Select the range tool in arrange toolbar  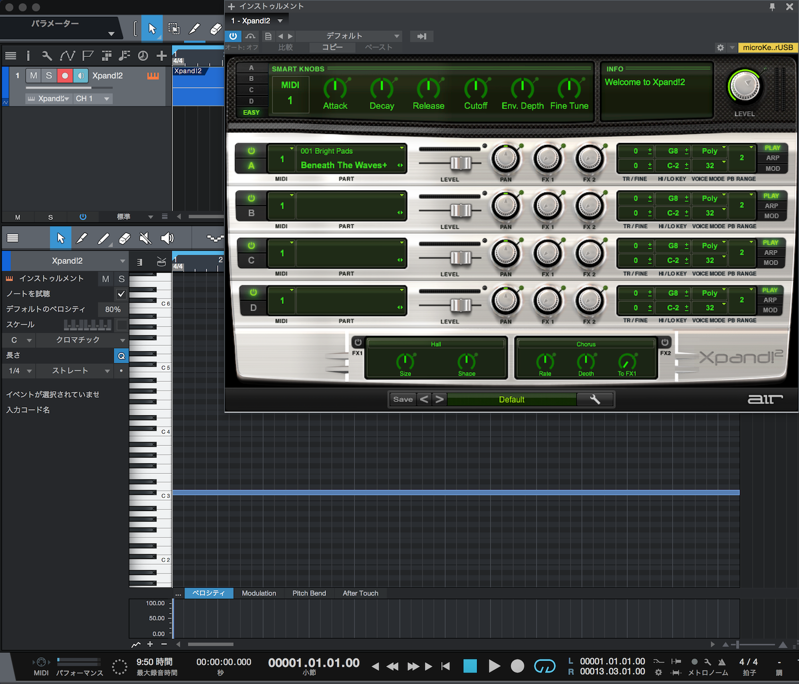coord(174,28)
